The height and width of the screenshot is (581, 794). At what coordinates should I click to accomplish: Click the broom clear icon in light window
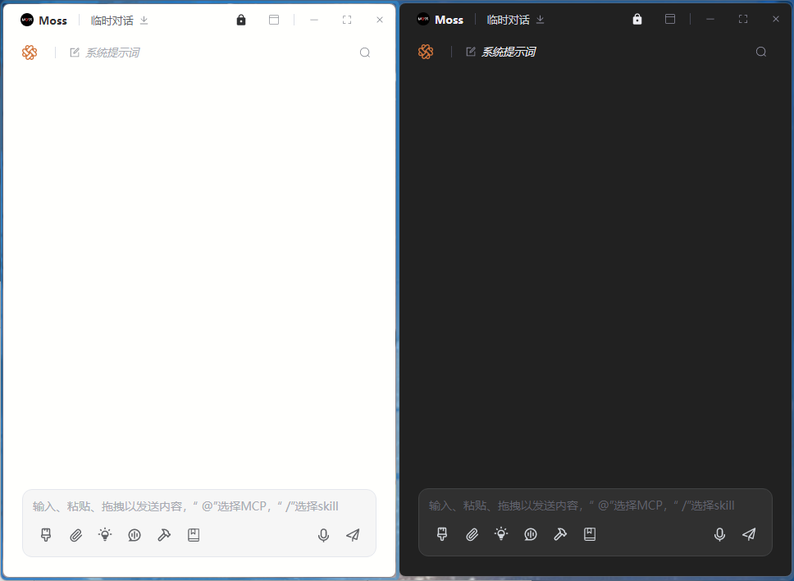46,535
